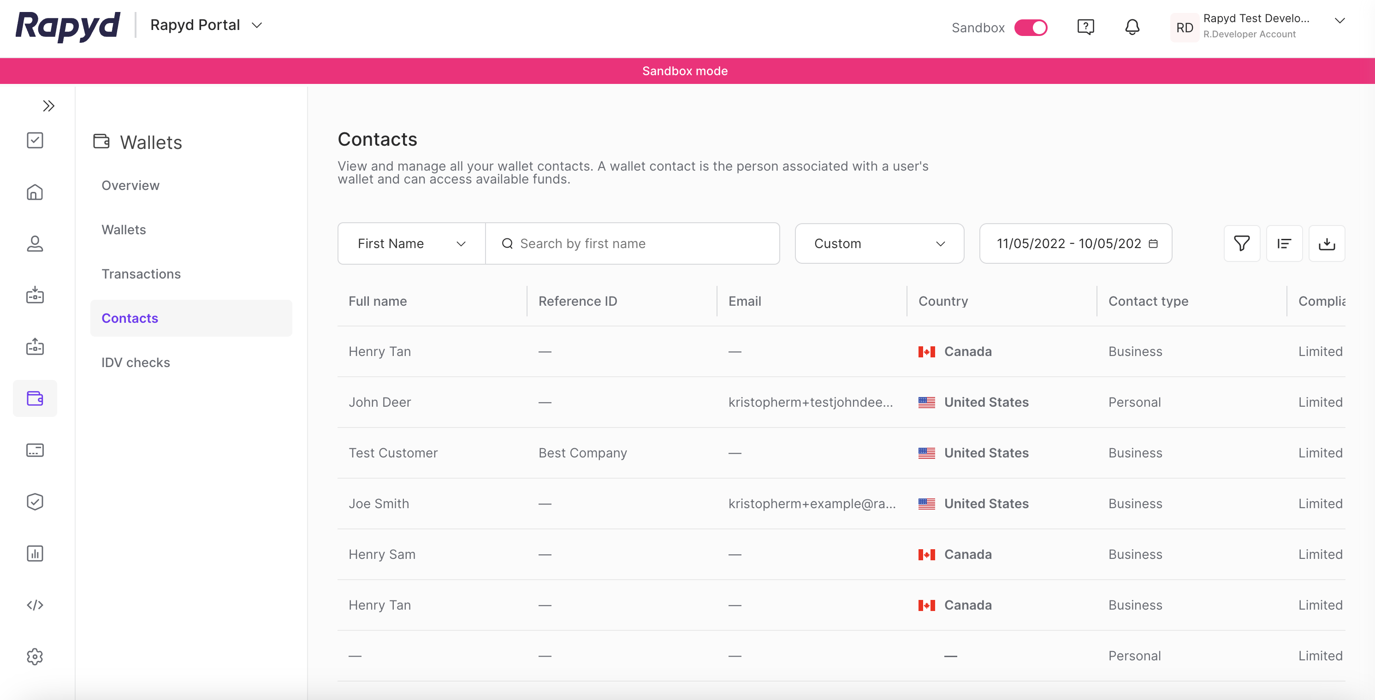Click the filter funnel icon
Image resolution: width=1375 pixels, height=700 pixels.
[1241, 243]
